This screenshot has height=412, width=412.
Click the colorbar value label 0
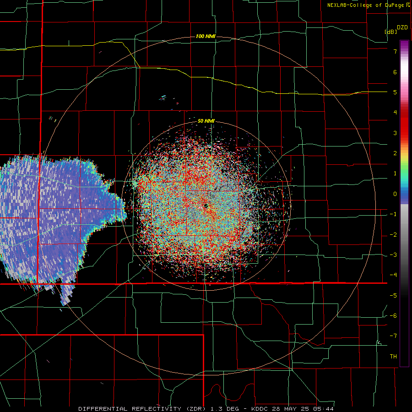(395, 194)
